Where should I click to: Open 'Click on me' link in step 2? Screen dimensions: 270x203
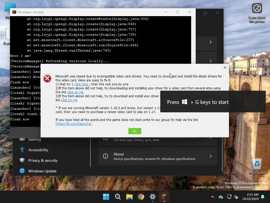click(75, 92)
